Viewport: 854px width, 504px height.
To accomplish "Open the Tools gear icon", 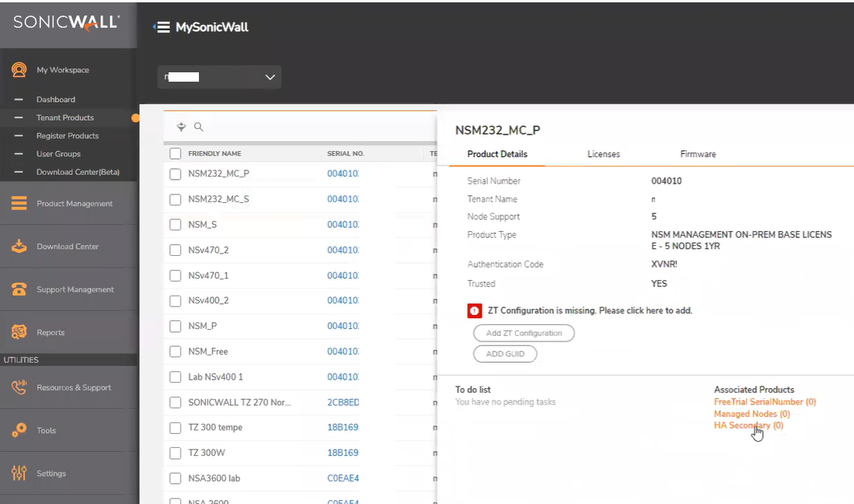I will coord(19,430).
